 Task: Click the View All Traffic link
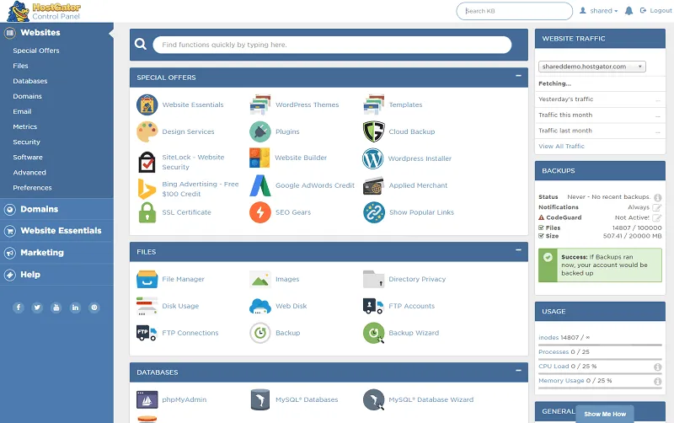(x=561, y=147)
